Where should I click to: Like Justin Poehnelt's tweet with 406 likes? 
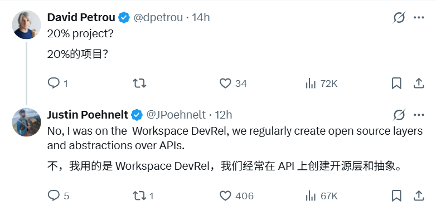pyautogui.click(x=236, y=196)
